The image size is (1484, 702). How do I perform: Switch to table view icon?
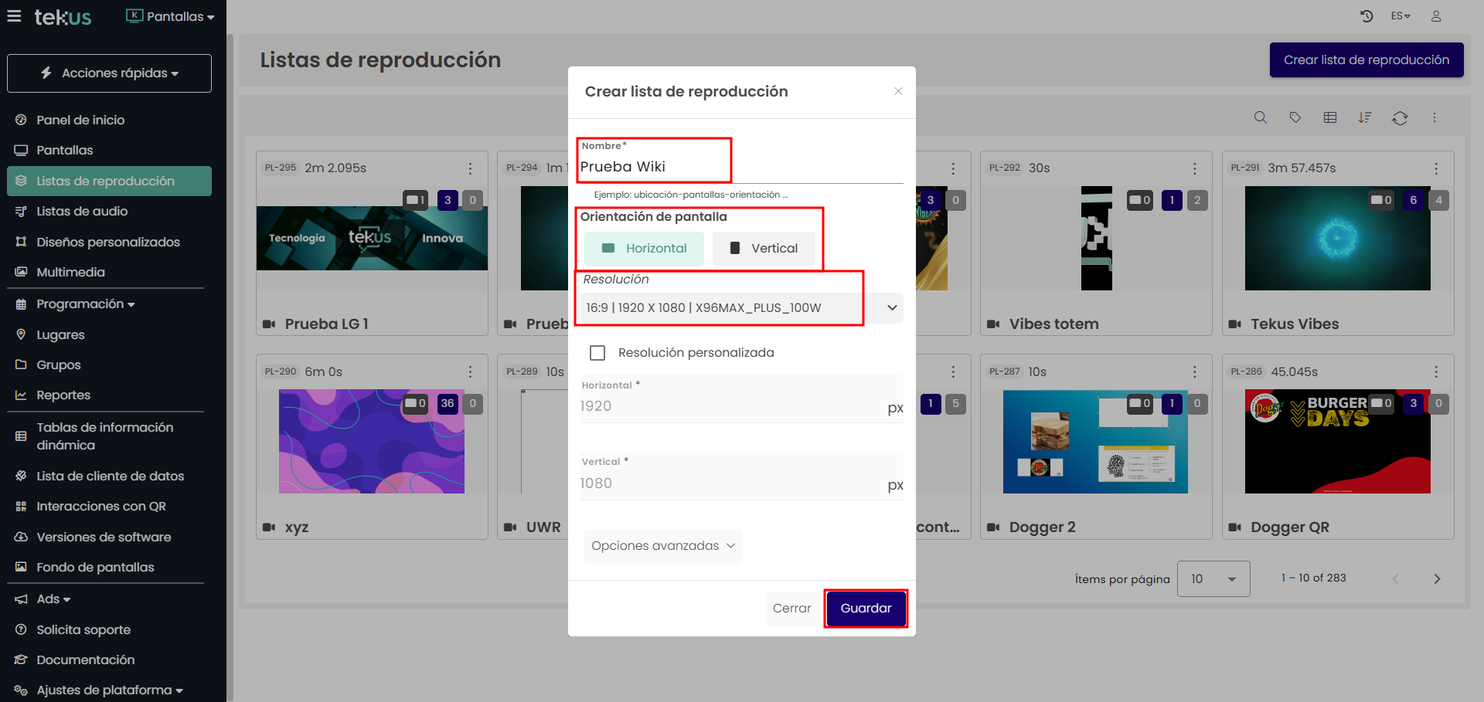tap(1329, 117)
